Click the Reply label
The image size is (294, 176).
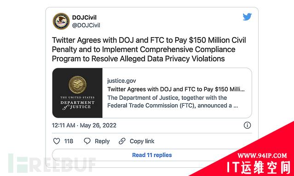[102, 141]
